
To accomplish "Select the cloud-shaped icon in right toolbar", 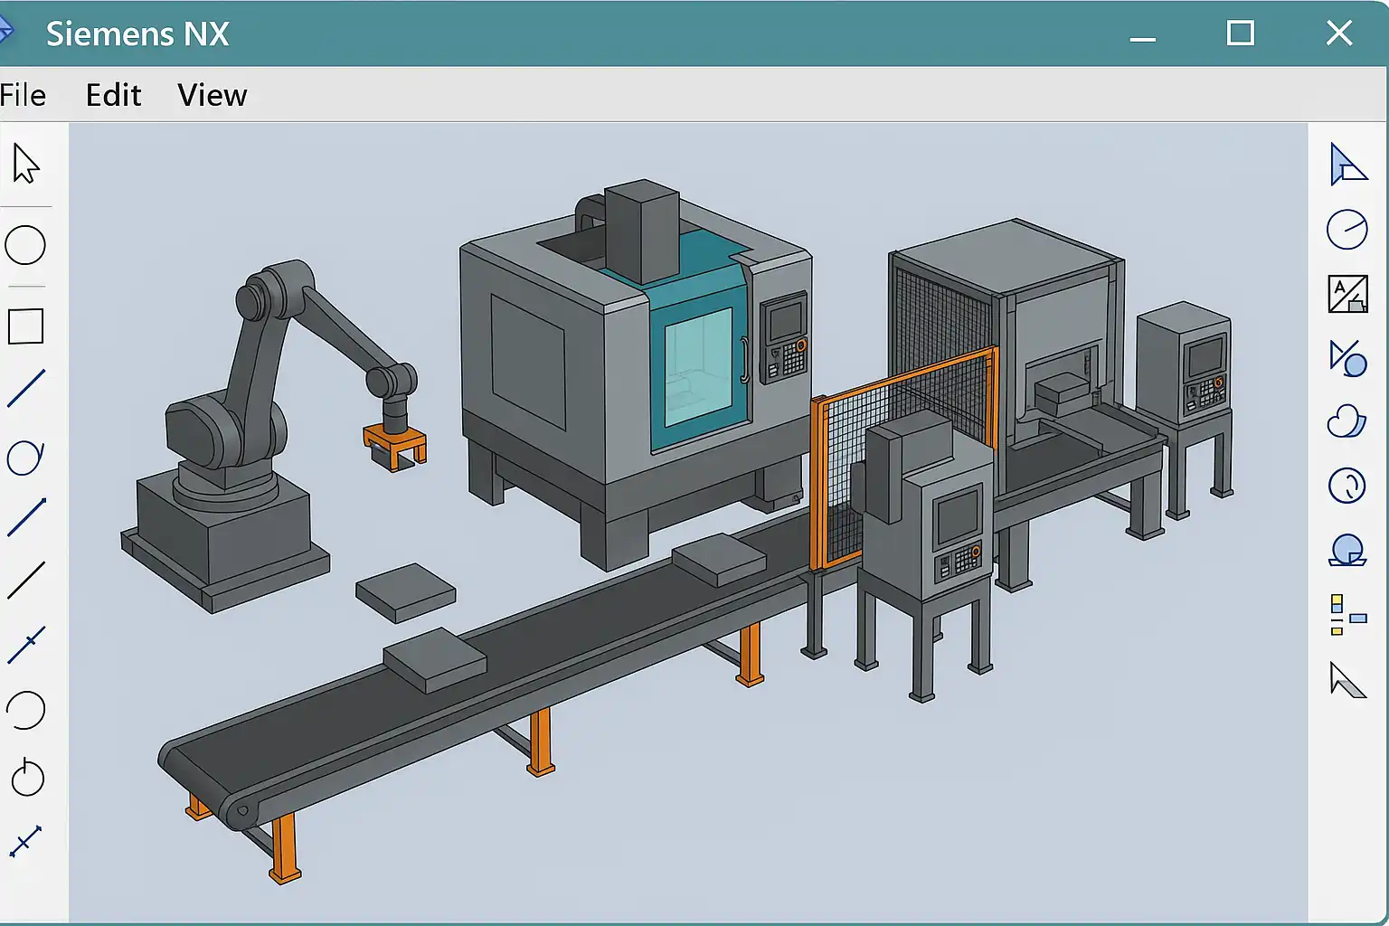I will pos(1346,421).
